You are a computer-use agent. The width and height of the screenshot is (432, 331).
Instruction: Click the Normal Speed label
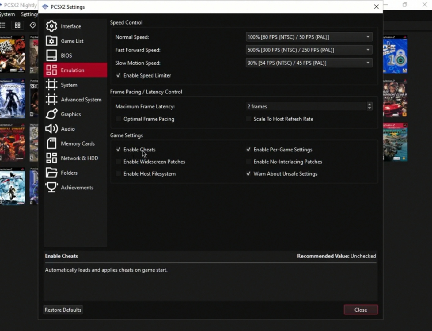[x=132, y=37]
